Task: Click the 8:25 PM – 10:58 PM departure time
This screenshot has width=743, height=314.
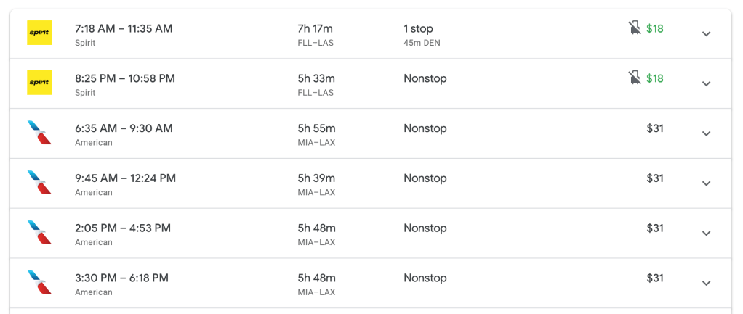Action: 125,78
